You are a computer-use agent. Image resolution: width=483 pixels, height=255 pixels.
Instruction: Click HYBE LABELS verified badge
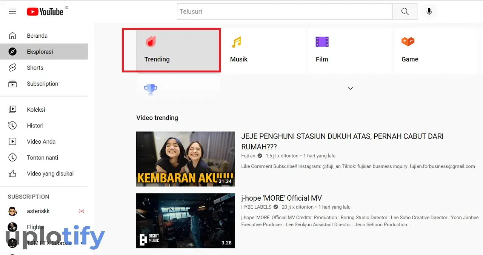point(276,207)
